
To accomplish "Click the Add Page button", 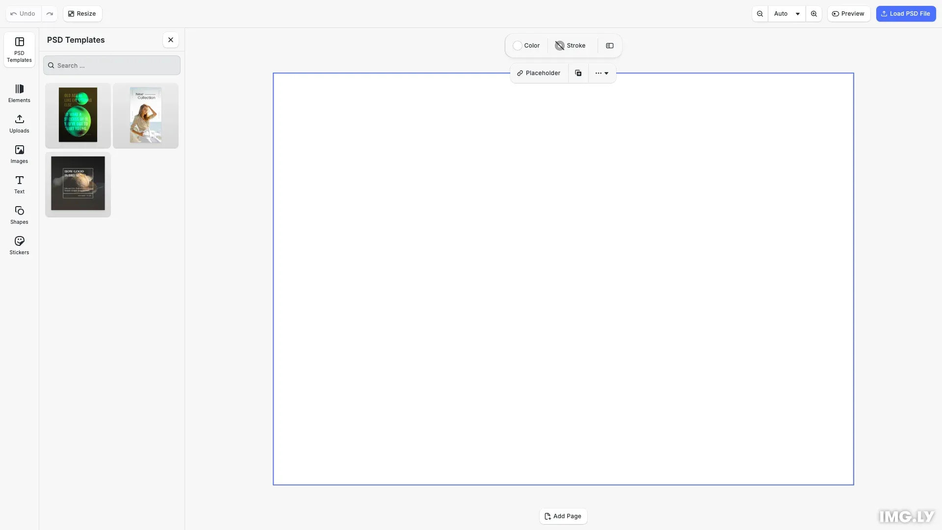I will tap(563, 516).
